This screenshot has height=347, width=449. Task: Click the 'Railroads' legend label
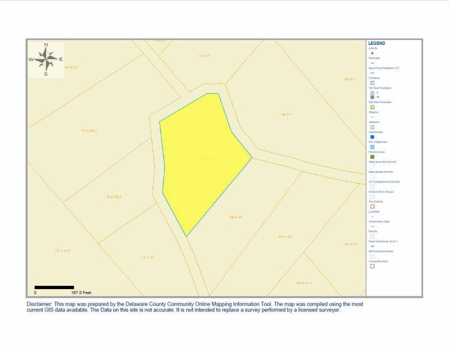coord(374,58)
